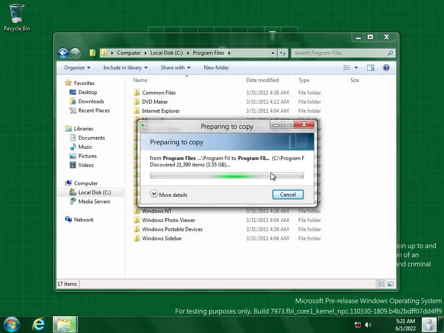The height and width of the screenshot is (333, 444).
Task: Expand arrow between Computer and Local Disk breadcrumb
Action: point(146,53)
